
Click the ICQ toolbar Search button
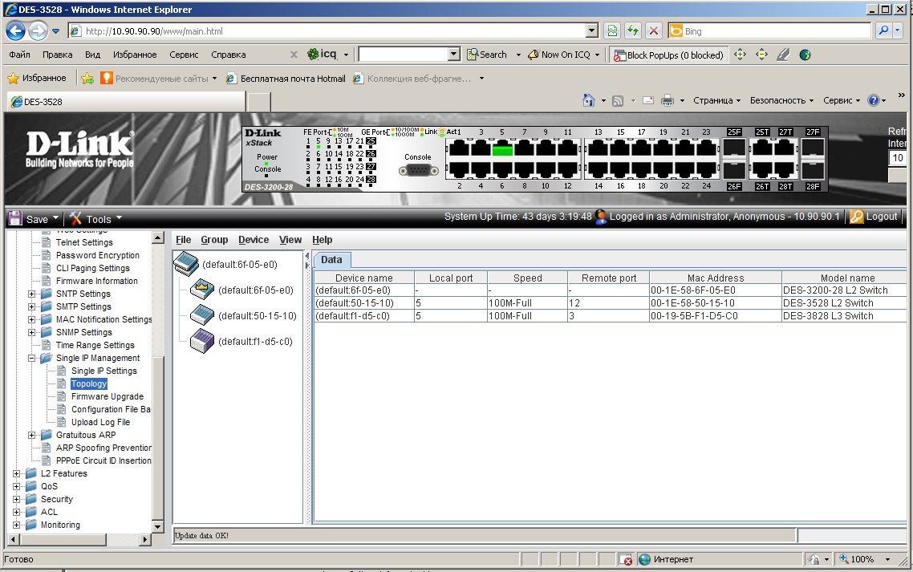(487, 55)
